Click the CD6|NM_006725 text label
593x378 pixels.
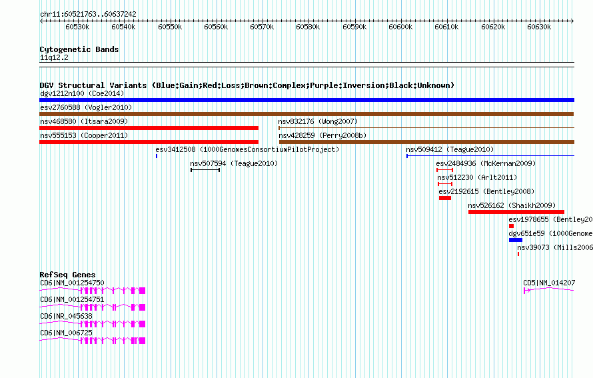(x=66, y=333)
